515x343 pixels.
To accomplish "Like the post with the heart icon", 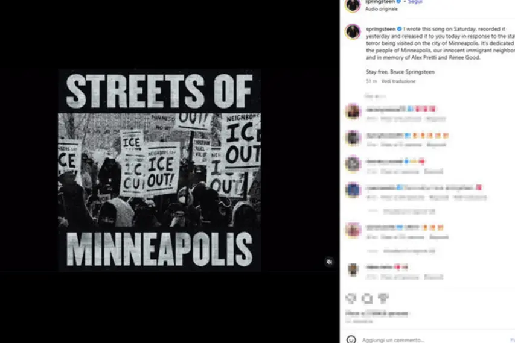I will 351,298.
